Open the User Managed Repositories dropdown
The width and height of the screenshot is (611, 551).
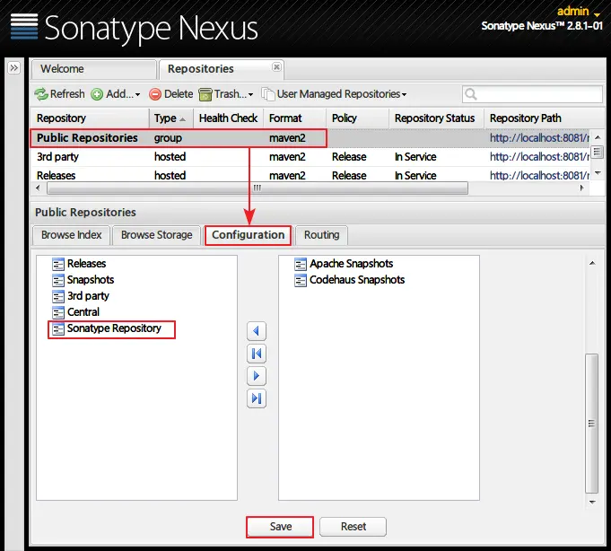click(x=335, y=94)
